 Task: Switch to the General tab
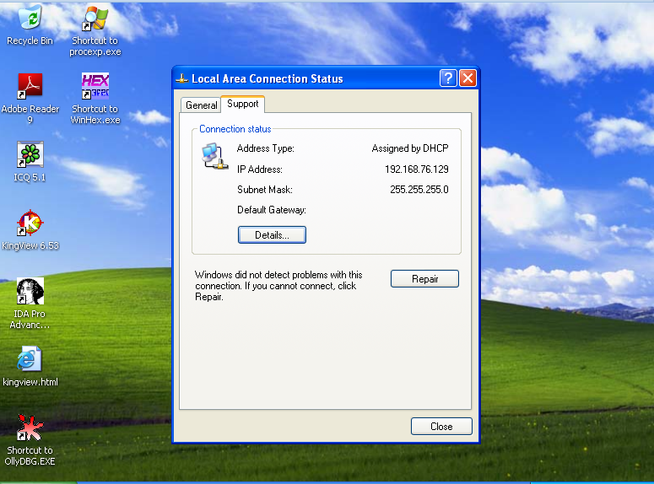pyautogui.click(x=202, y=105)
